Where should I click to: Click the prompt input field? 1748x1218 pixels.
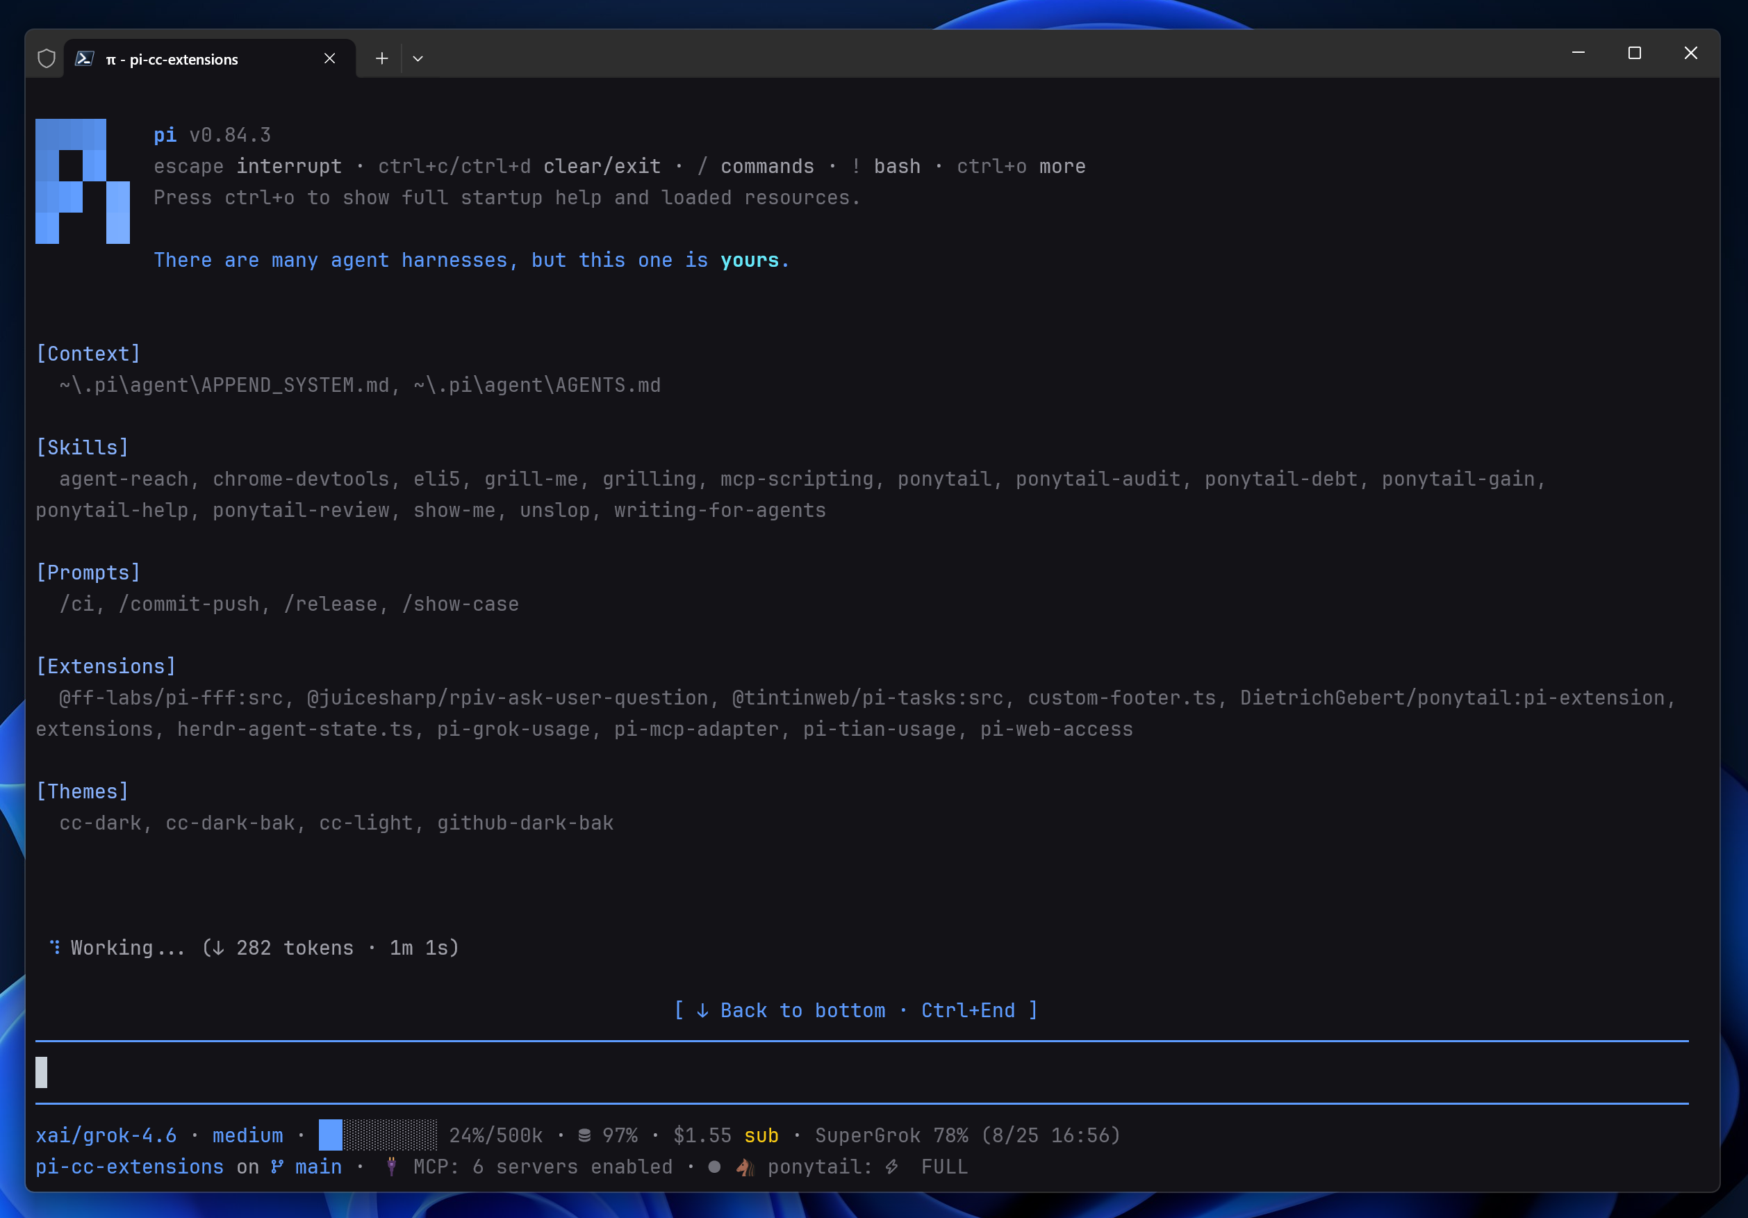click(x=861, y=1072)
